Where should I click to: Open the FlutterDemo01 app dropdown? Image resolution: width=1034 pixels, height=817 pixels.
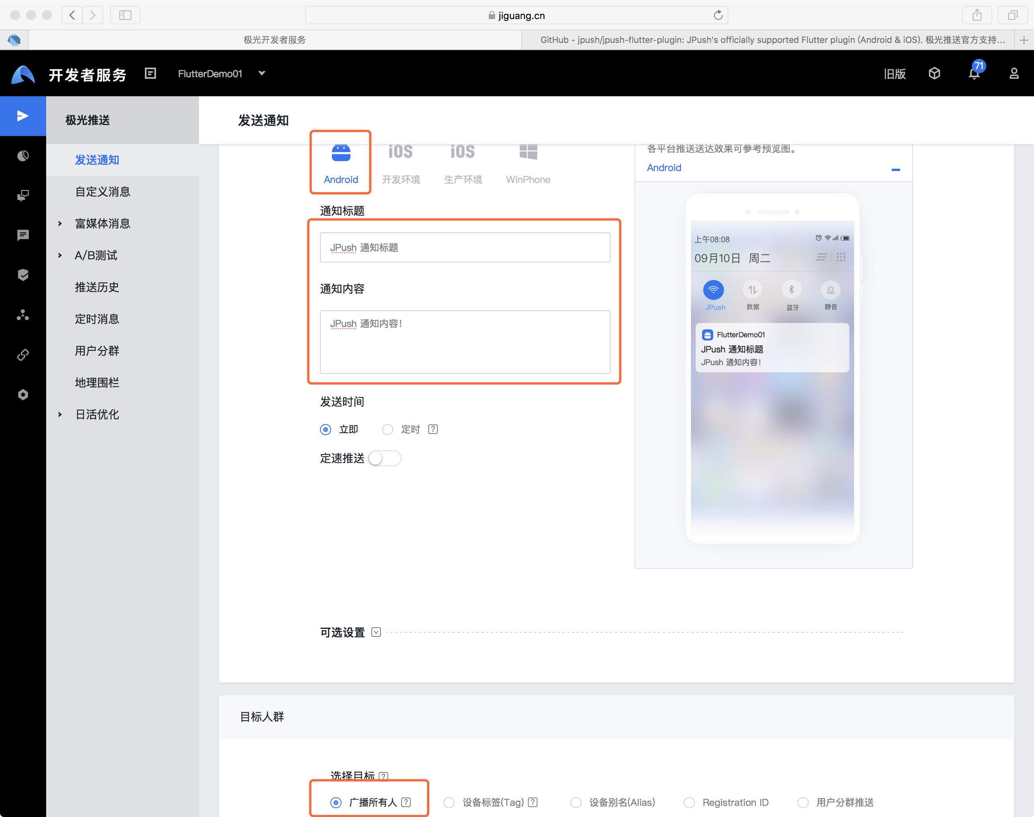[262, 73]
